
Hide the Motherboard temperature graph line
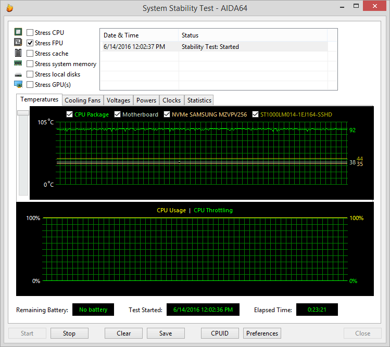117,114
